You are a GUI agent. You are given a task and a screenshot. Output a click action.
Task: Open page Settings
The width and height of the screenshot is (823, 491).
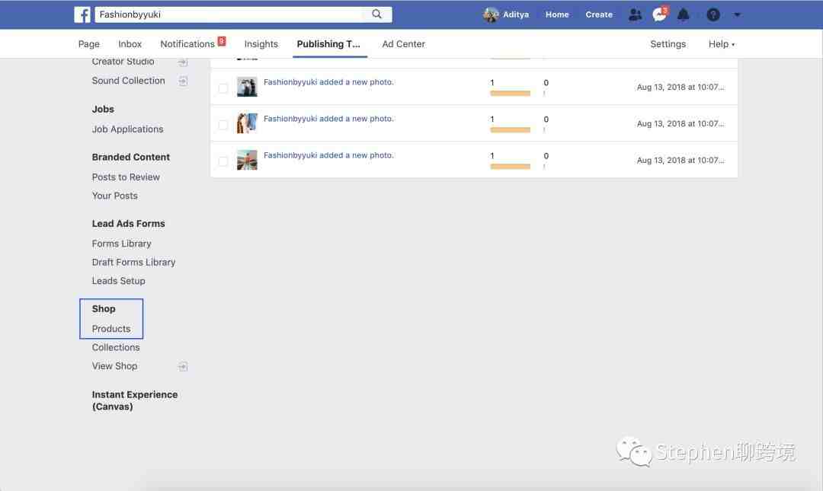[668, 44]
